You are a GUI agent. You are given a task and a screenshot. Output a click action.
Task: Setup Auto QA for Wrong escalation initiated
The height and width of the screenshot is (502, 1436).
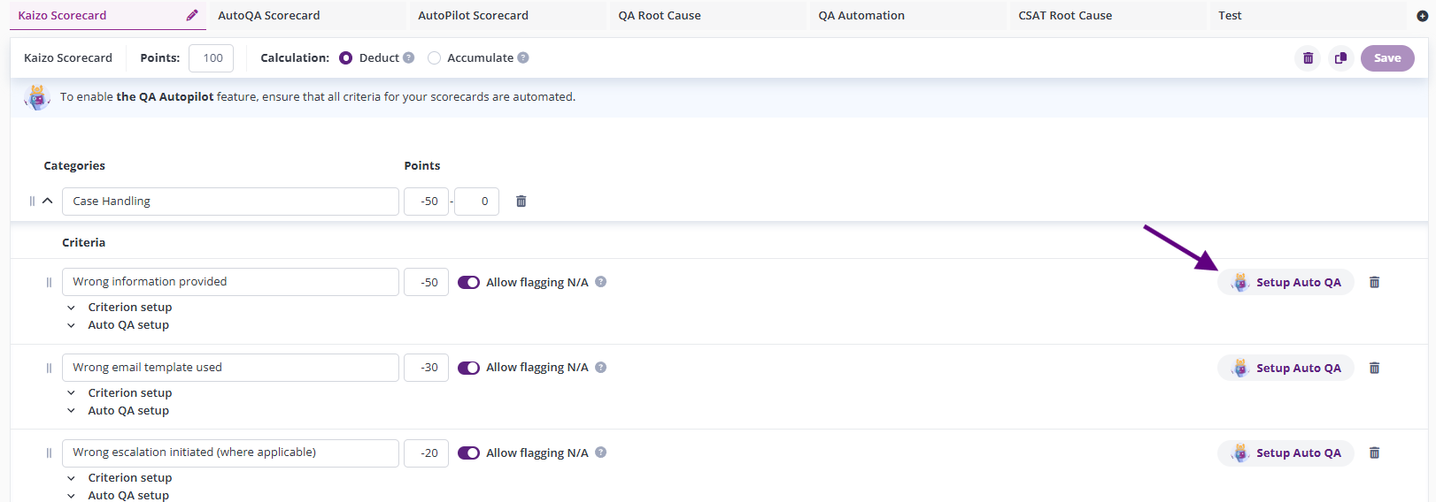[1285, 453]
